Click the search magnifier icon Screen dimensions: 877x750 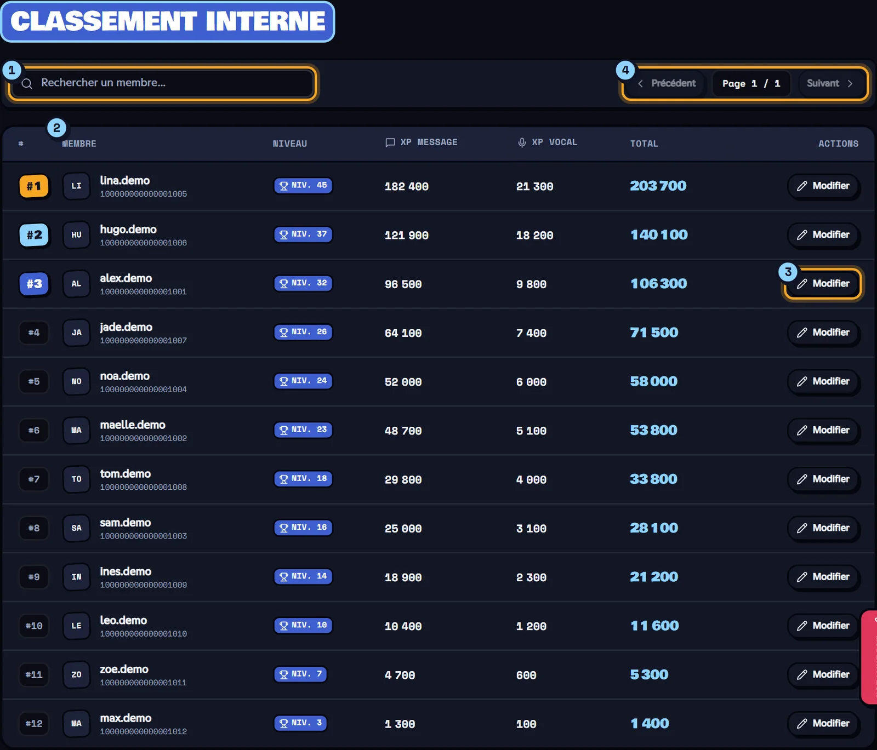coord(27,83)
